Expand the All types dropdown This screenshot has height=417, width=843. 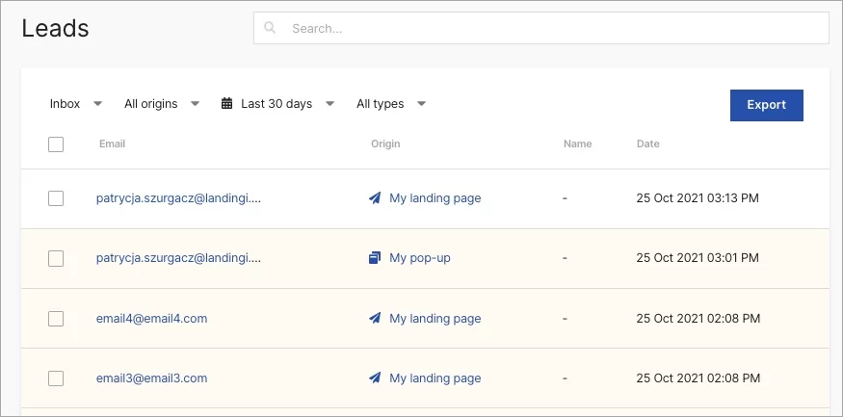pos(390,104)
